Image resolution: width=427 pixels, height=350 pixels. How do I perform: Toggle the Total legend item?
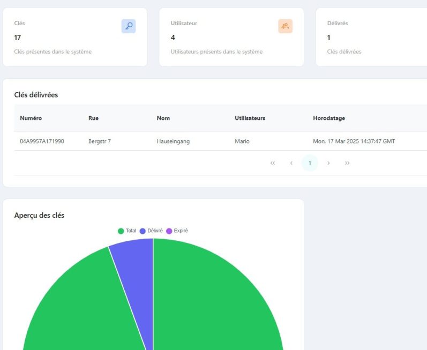point(127,231)
